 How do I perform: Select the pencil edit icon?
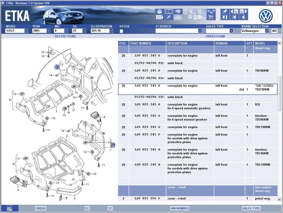coord(169,17)
